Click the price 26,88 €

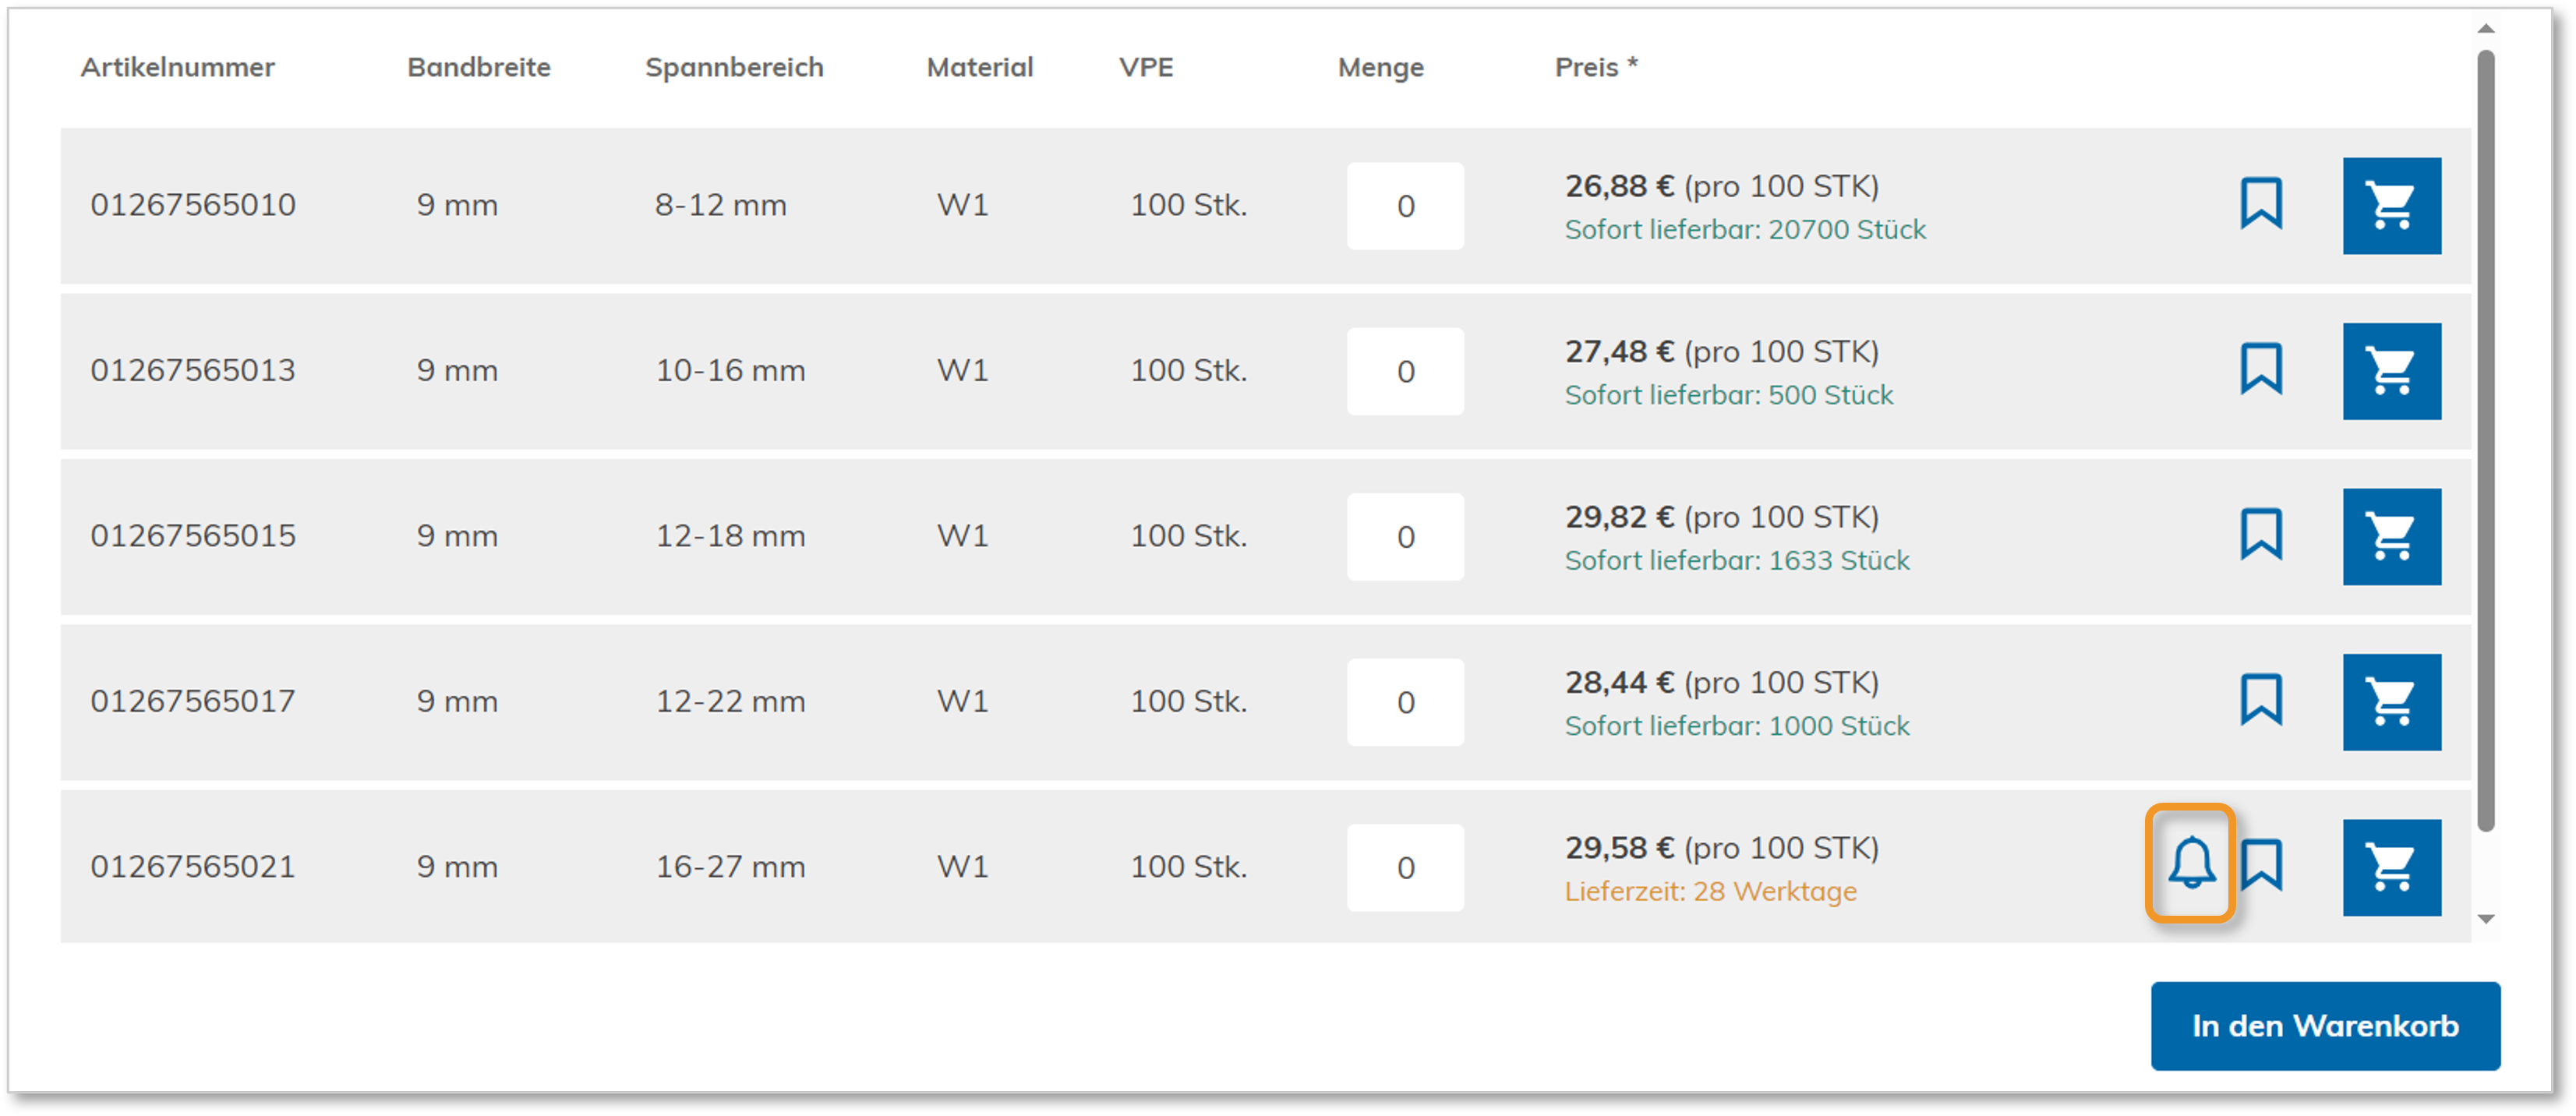(1619, 186)
